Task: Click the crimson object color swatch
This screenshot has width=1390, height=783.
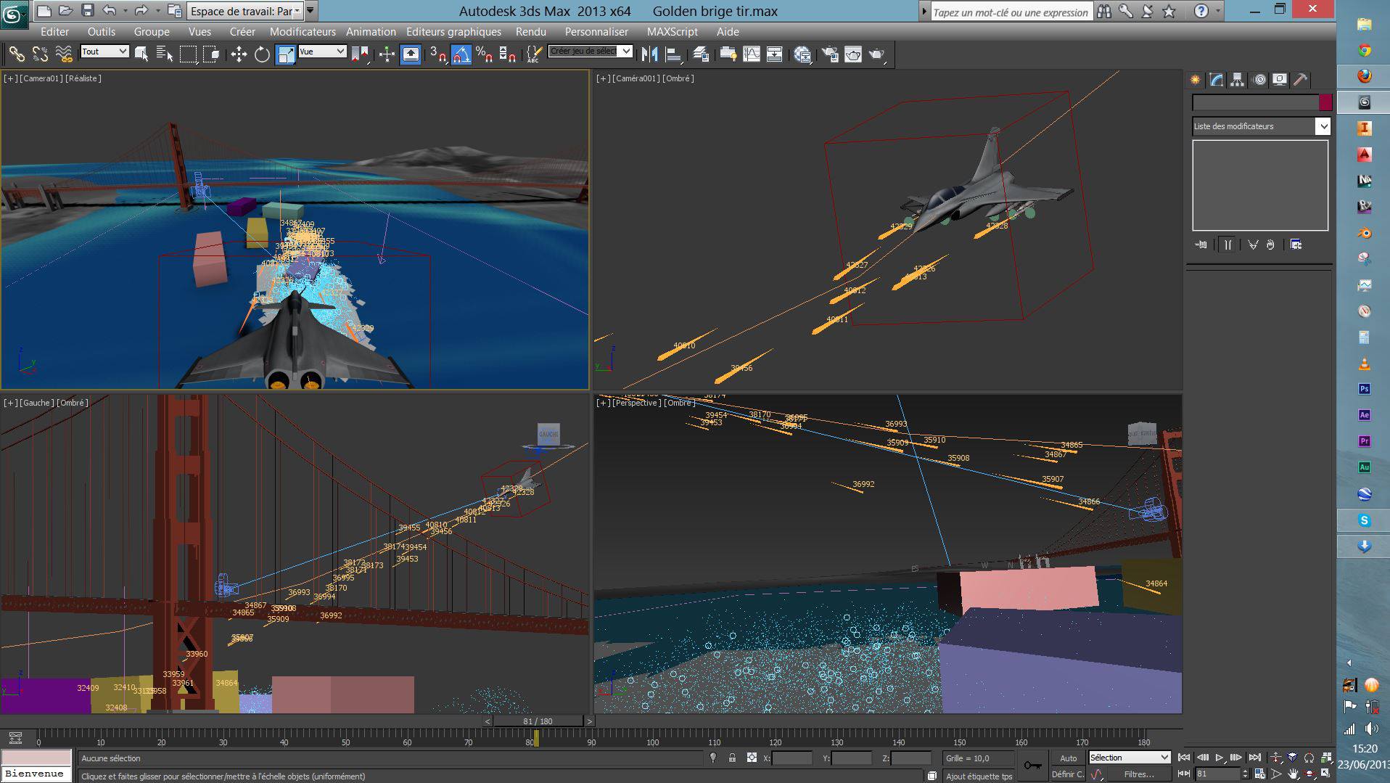Action: (1325, 102)
